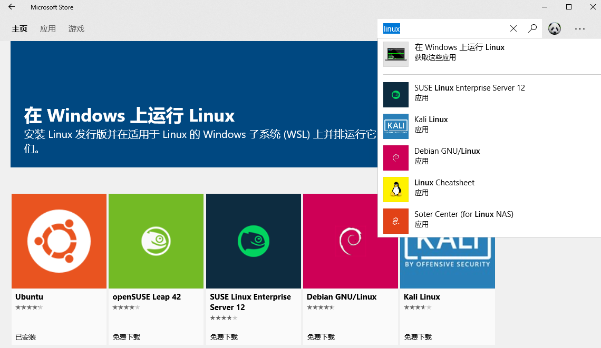The height and width of the screenshot is (348, 601).
Task: Select the SUSE Linux Enterprise Server 12 suggestion
Action: pyautogui.click(x=489, y=95)
